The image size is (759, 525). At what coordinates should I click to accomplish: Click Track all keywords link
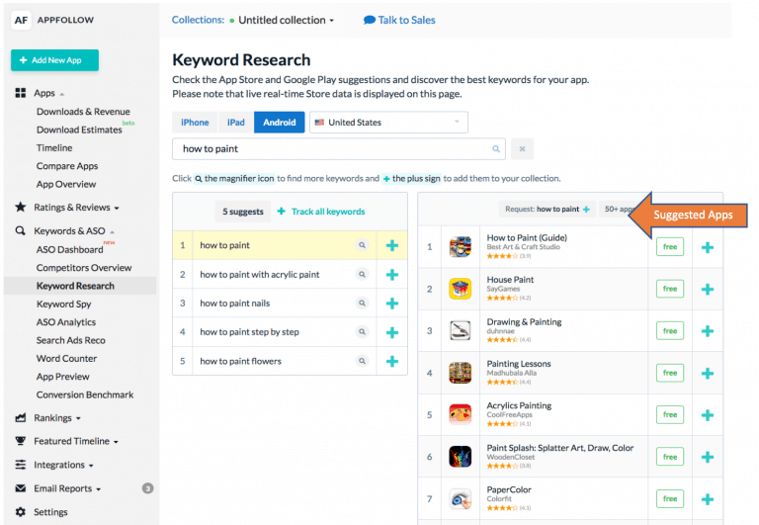(x=321, y=212)
